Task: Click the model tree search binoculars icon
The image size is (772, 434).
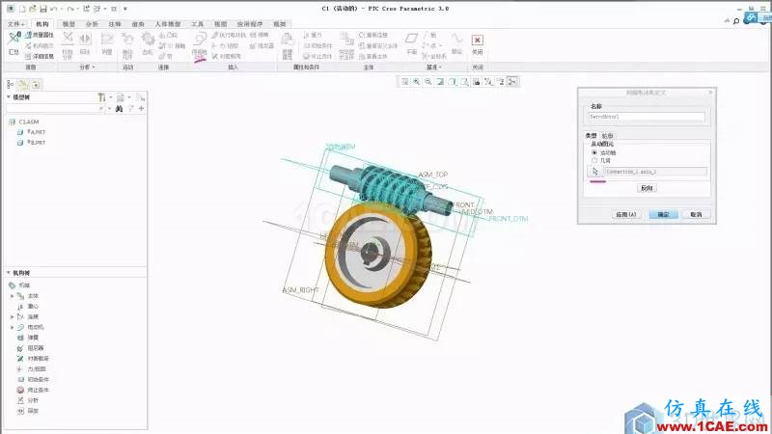Action: [x=119, y=108]
